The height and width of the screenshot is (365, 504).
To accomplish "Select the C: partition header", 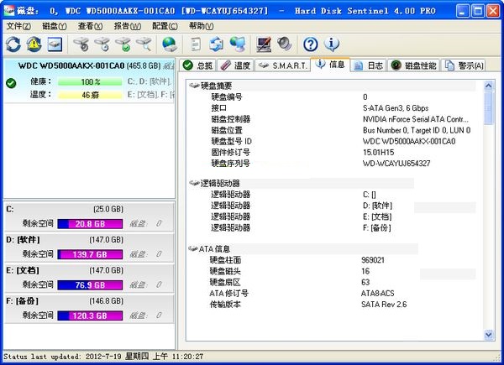I will pyautogui.click(x=89, y=209).
